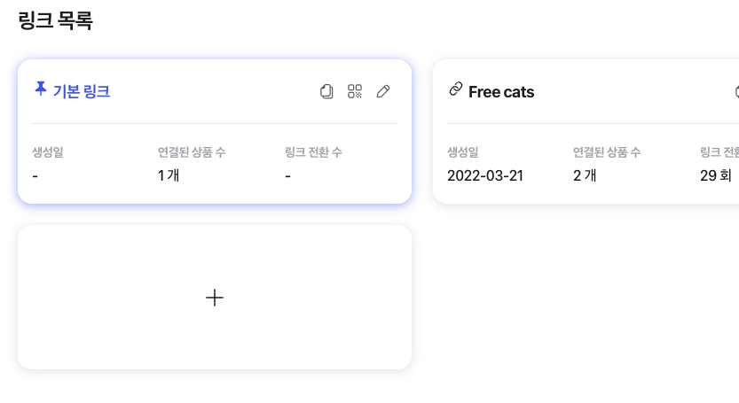Viewport: 739px width, 403px height.
Task: Open the QR code for 기본 링크
Action: pyautogui.click(x=355, y=91)
